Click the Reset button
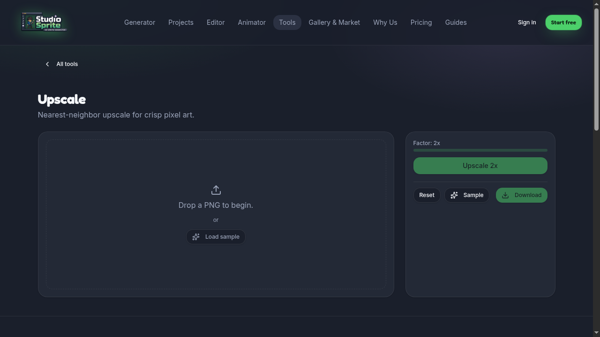 tap(427, 195)
